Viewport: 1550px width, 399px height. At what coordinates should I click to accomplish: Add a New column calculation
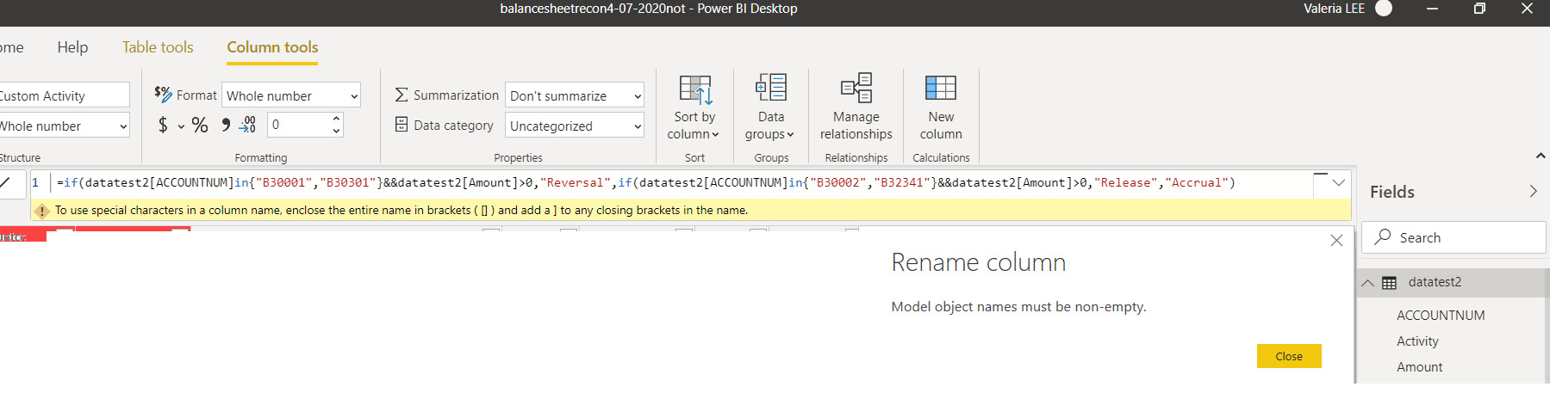click(941, 108)
